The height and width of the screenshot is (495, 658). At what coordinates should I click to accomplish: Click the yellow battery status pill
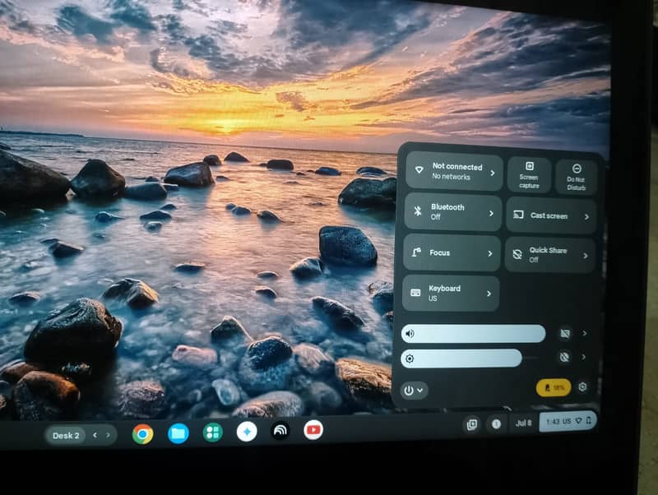click(x=554, y=387)
